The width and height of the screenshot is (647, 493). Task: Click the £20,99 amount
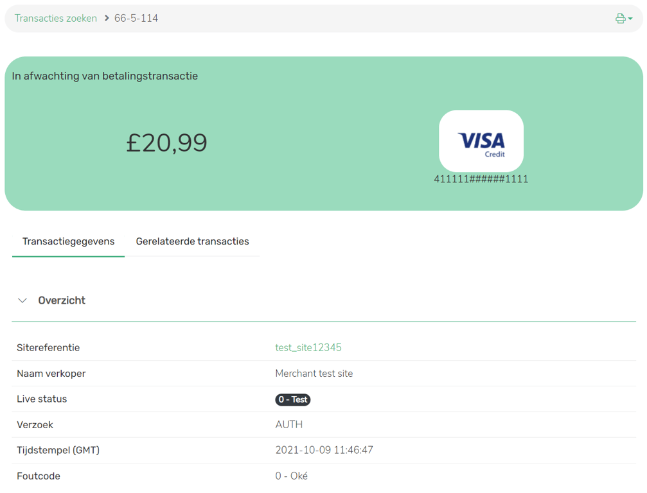pos(166,143)
